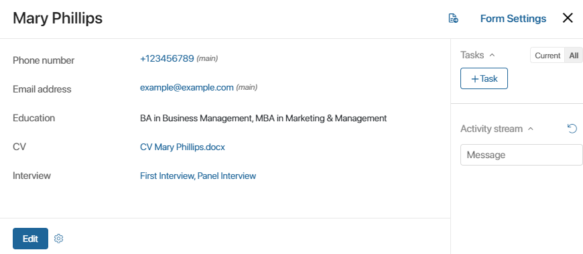583x254 pixels.
Task: Open the Panel Interview link
Action: click(x=226, y=176)
